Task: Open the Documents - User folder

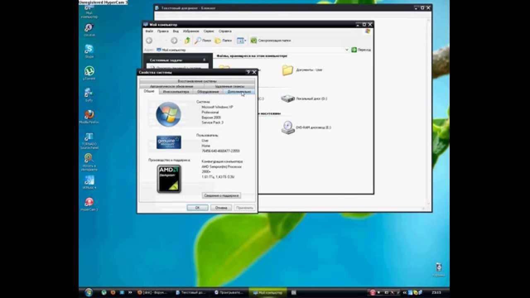Action: point(302,70)
